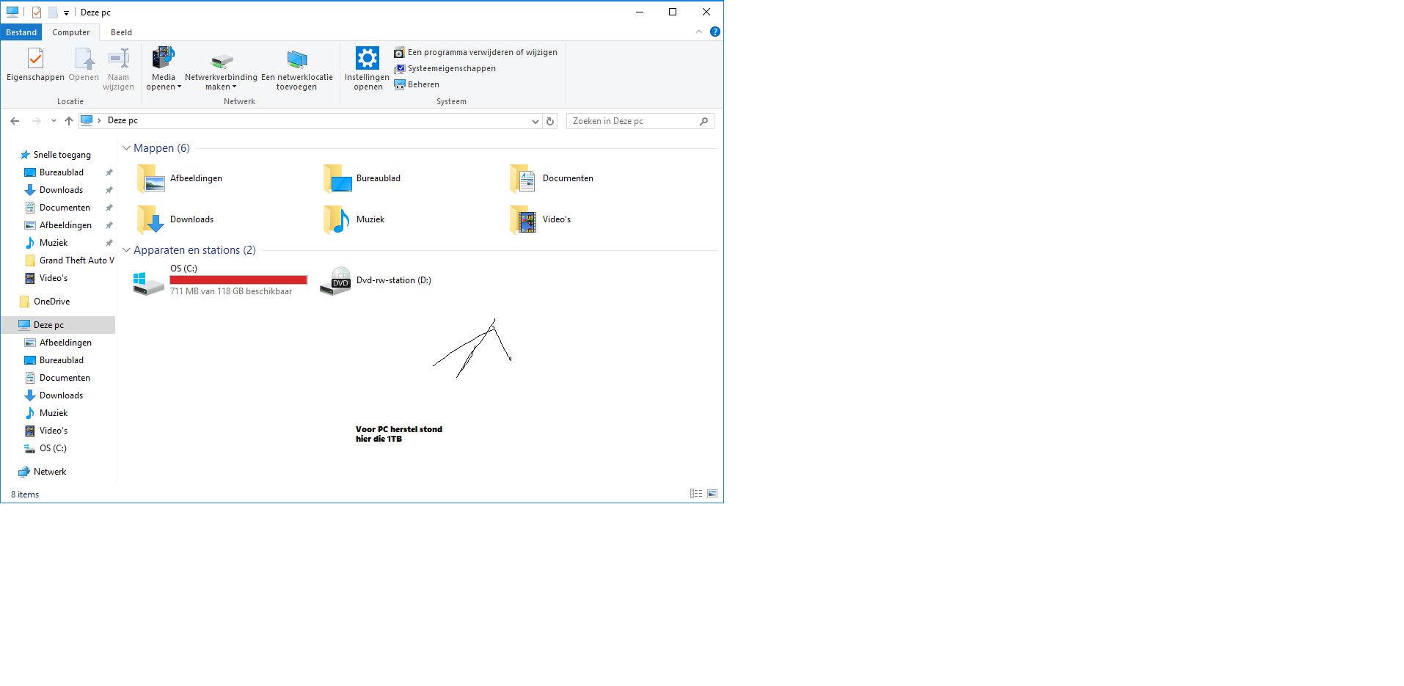1404x686 pixels.
Task: Click Een netwerklocatie toevoegen icon
Action: (x=297, y=59)
